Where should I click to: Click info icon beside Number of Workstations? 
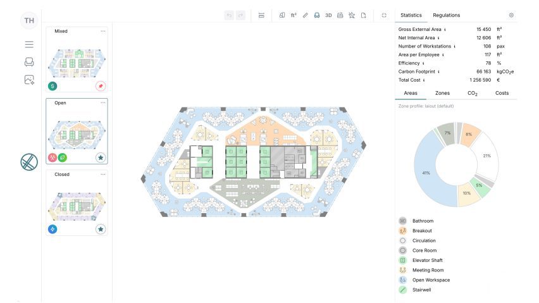click(x=455, y=46)
